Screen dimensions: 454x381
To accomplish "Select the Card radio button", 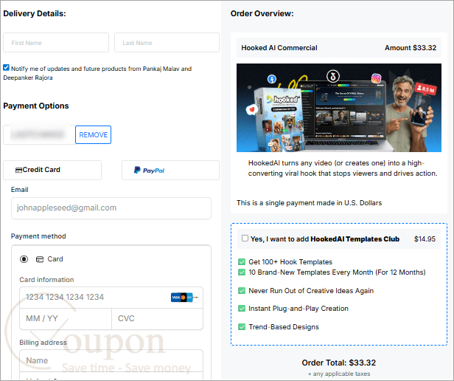I will (x=24, y=259).
